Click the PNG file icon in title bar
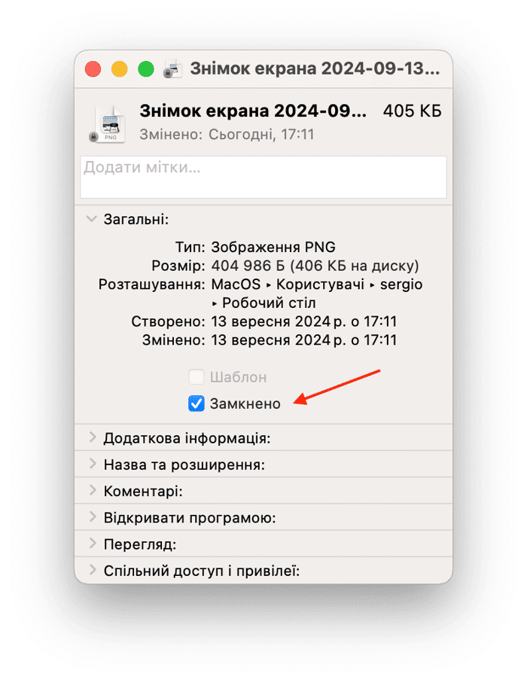Viewport: 527px width, 682px height. tap(172, 69)
